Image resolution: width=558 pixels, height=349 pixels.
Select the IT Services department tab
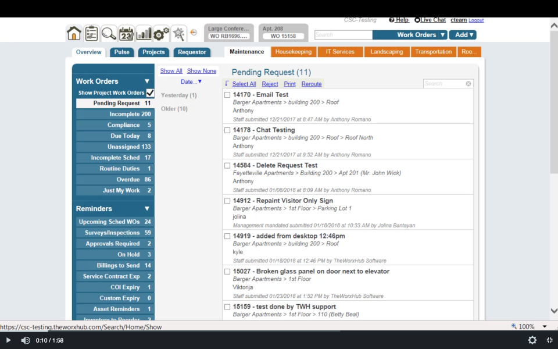[340, 52]
